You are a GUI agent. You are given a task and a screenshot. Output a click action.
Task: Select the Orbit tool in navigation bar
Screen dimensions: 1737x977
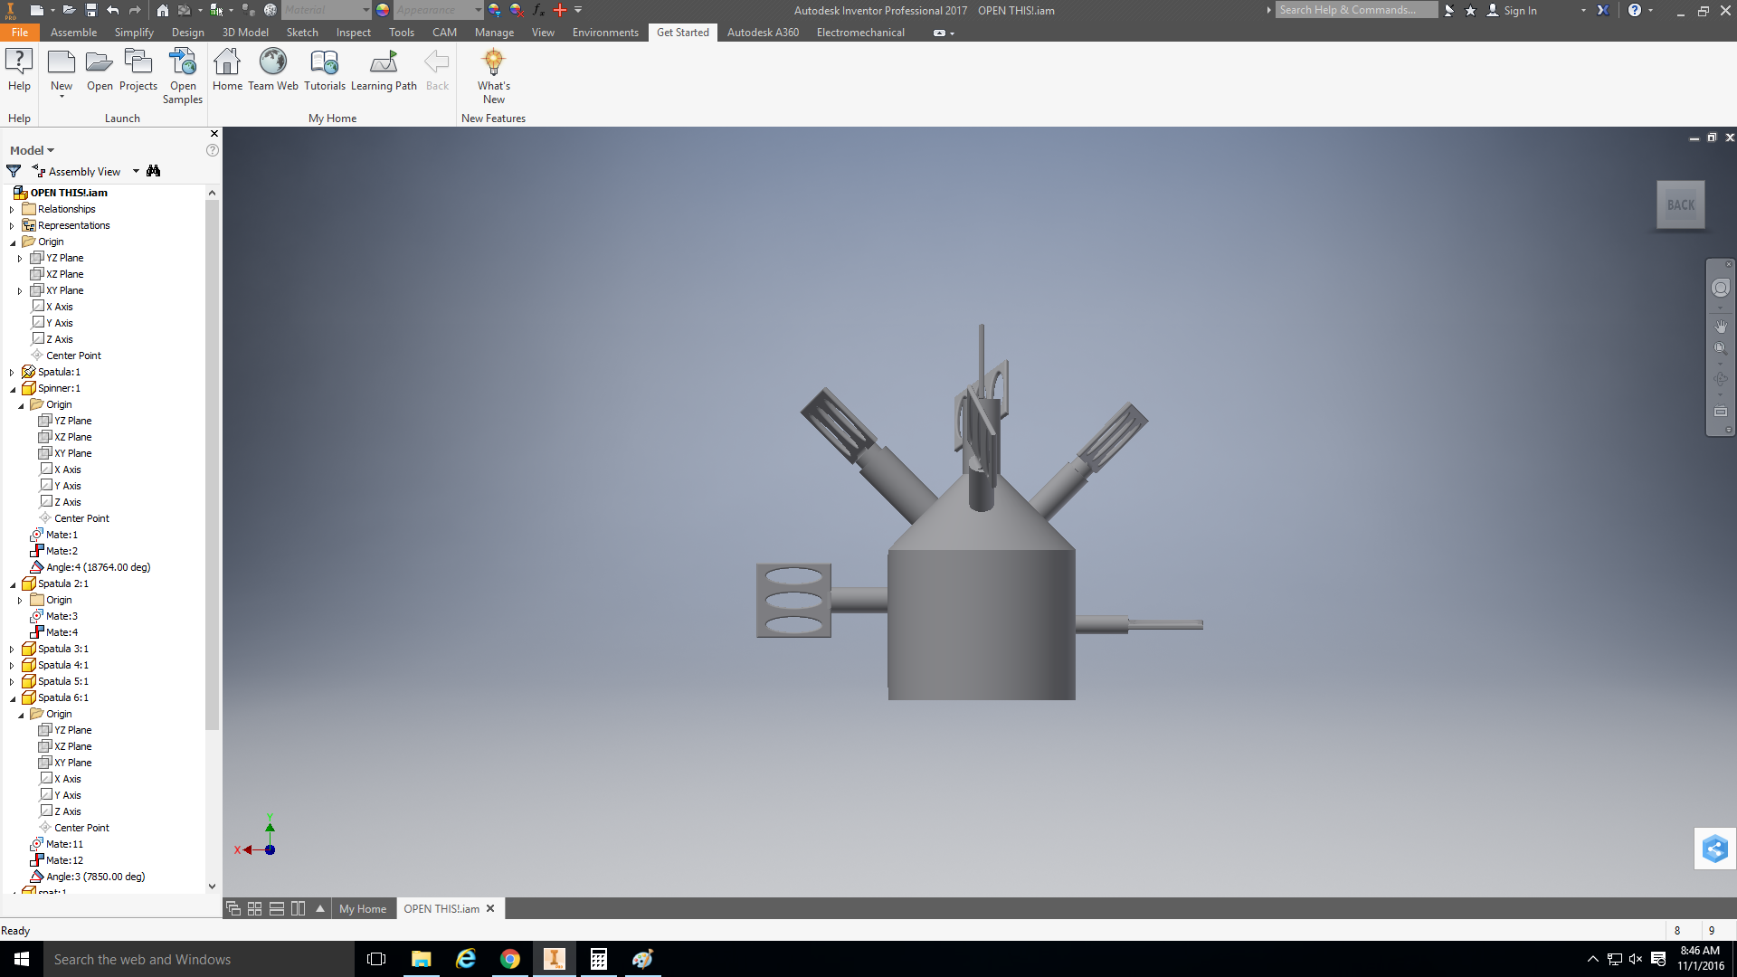point(1721,379)
